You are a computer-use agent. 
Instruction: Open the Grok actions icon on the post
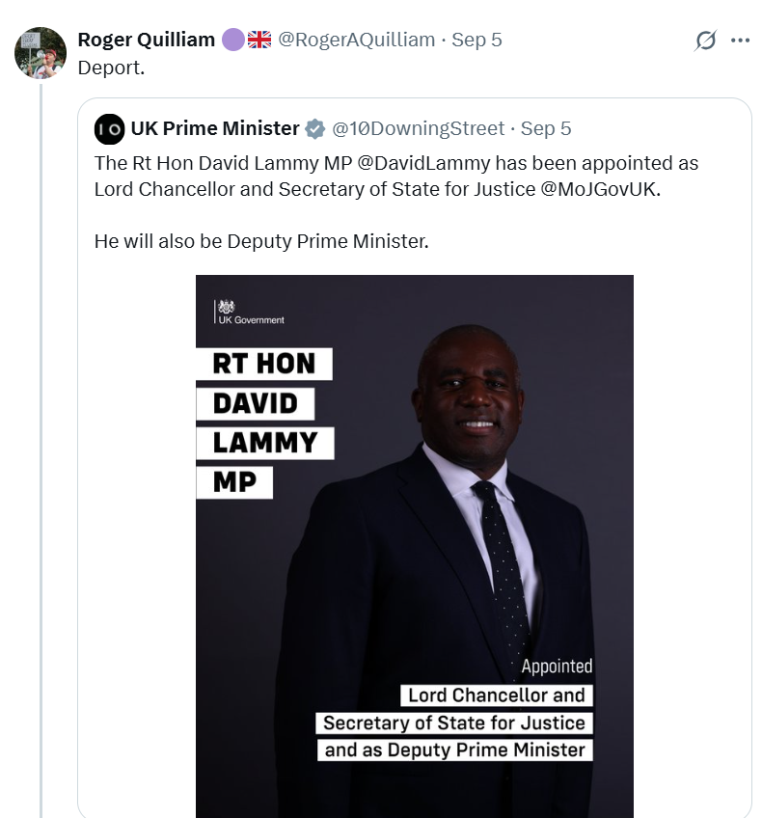pos(705,41)
